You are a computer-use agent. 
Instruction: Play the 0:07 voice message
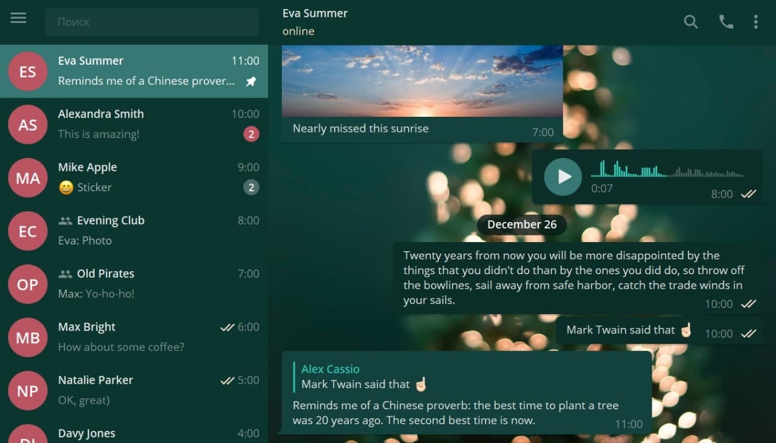[x=563, y=177]
